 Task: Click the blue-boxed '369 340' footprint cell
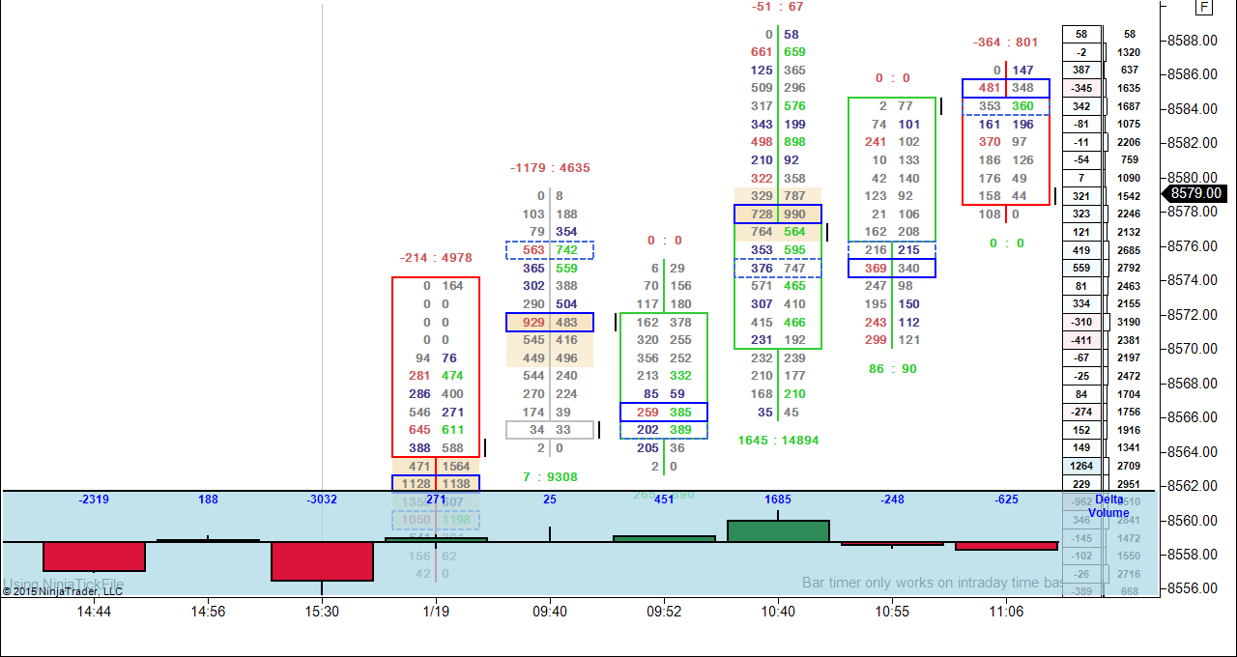coord(892,268)
